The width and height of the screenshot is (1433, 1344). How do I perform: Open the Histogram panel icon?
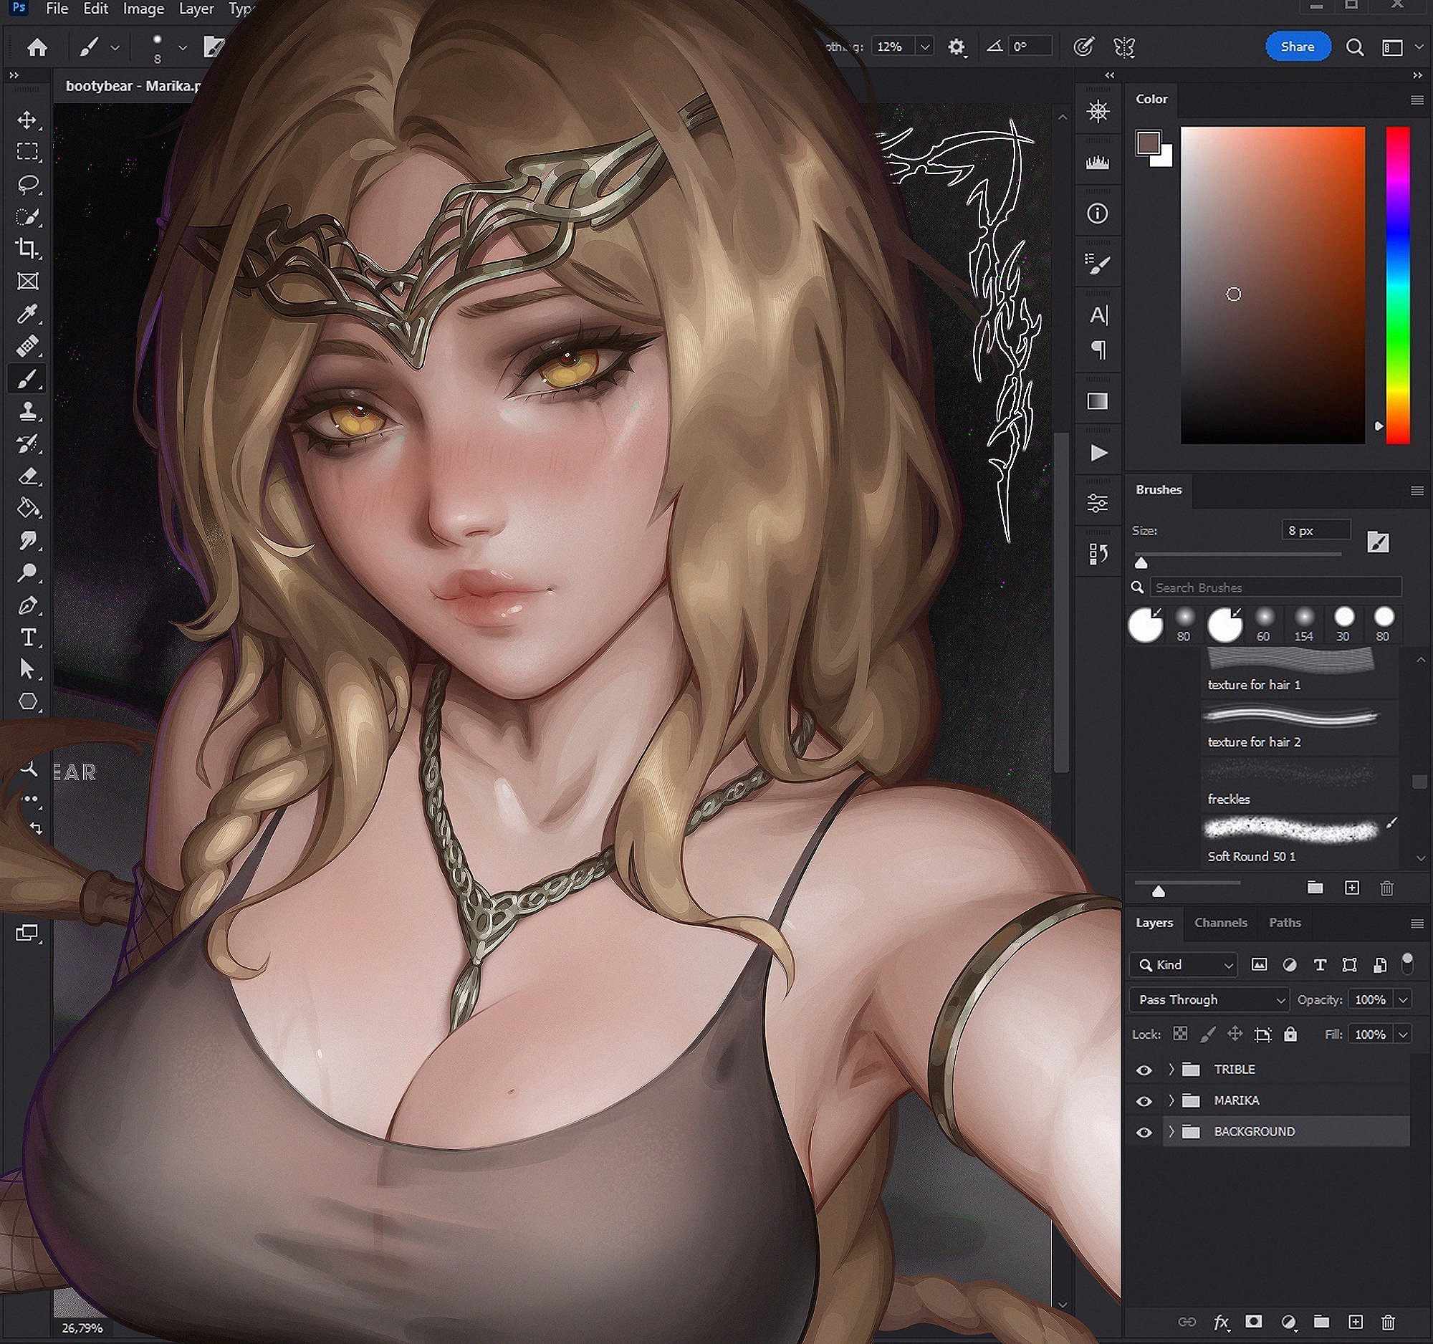click(x=1098, y=162)
